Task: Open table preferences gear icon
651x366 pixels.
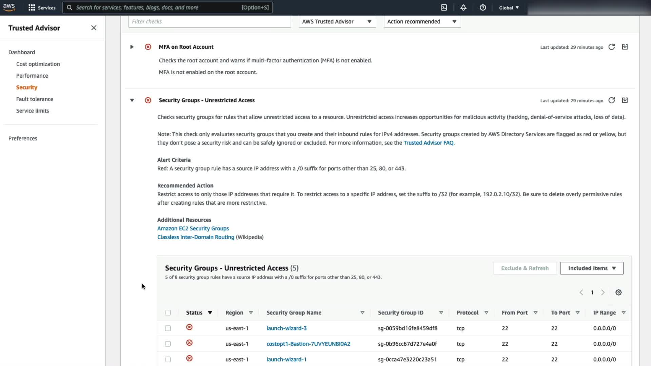Action: pyautogui.click(x=618, y=292)
